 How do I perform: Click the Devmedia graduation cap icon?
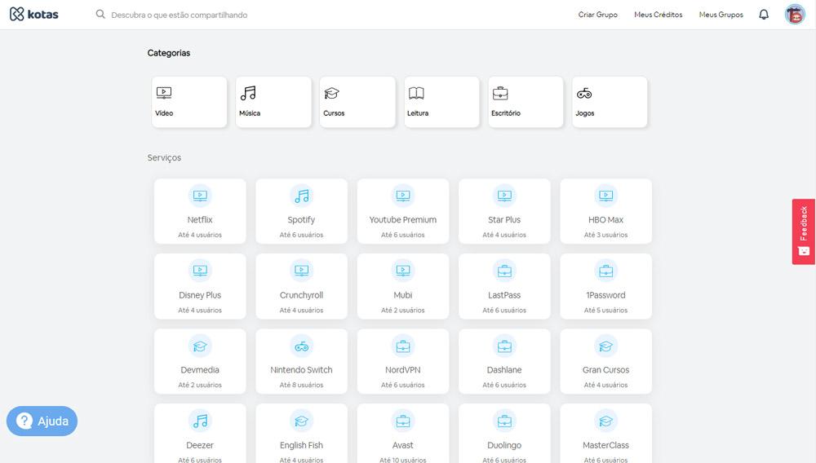click(200, 346)
